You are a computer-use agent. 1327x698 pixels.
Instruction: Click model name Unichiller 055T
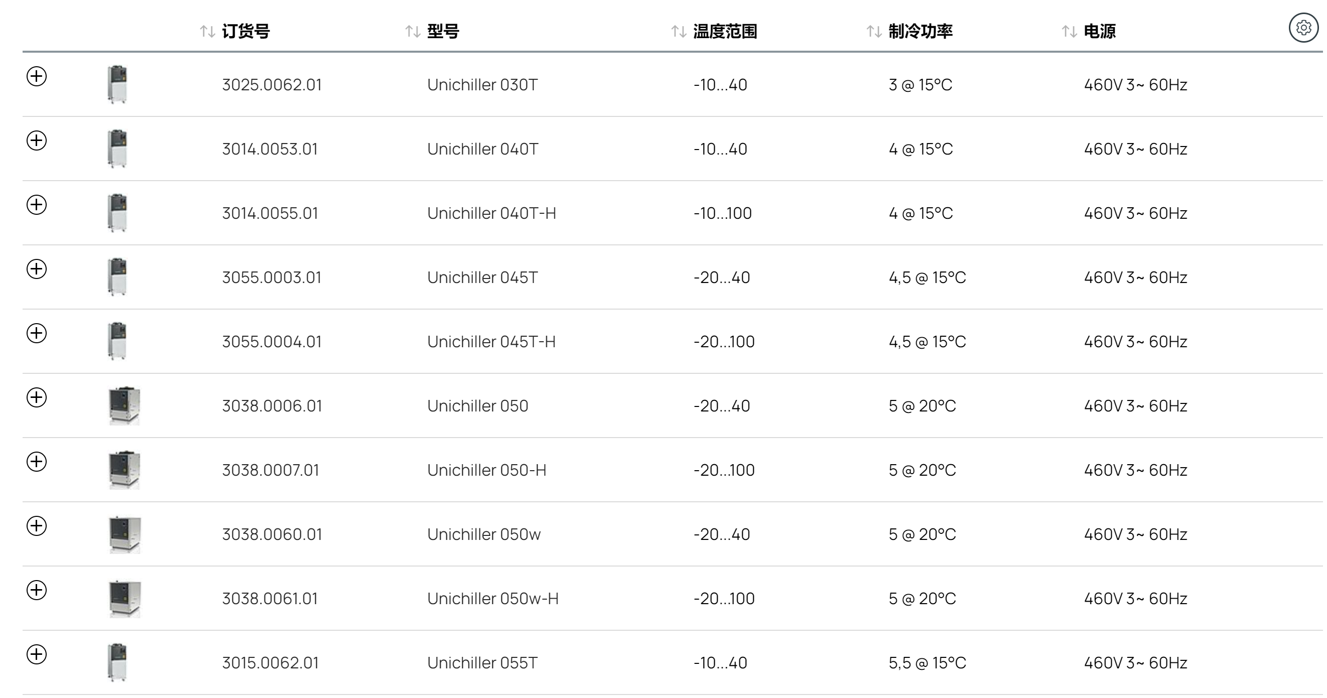pos(483,662)
